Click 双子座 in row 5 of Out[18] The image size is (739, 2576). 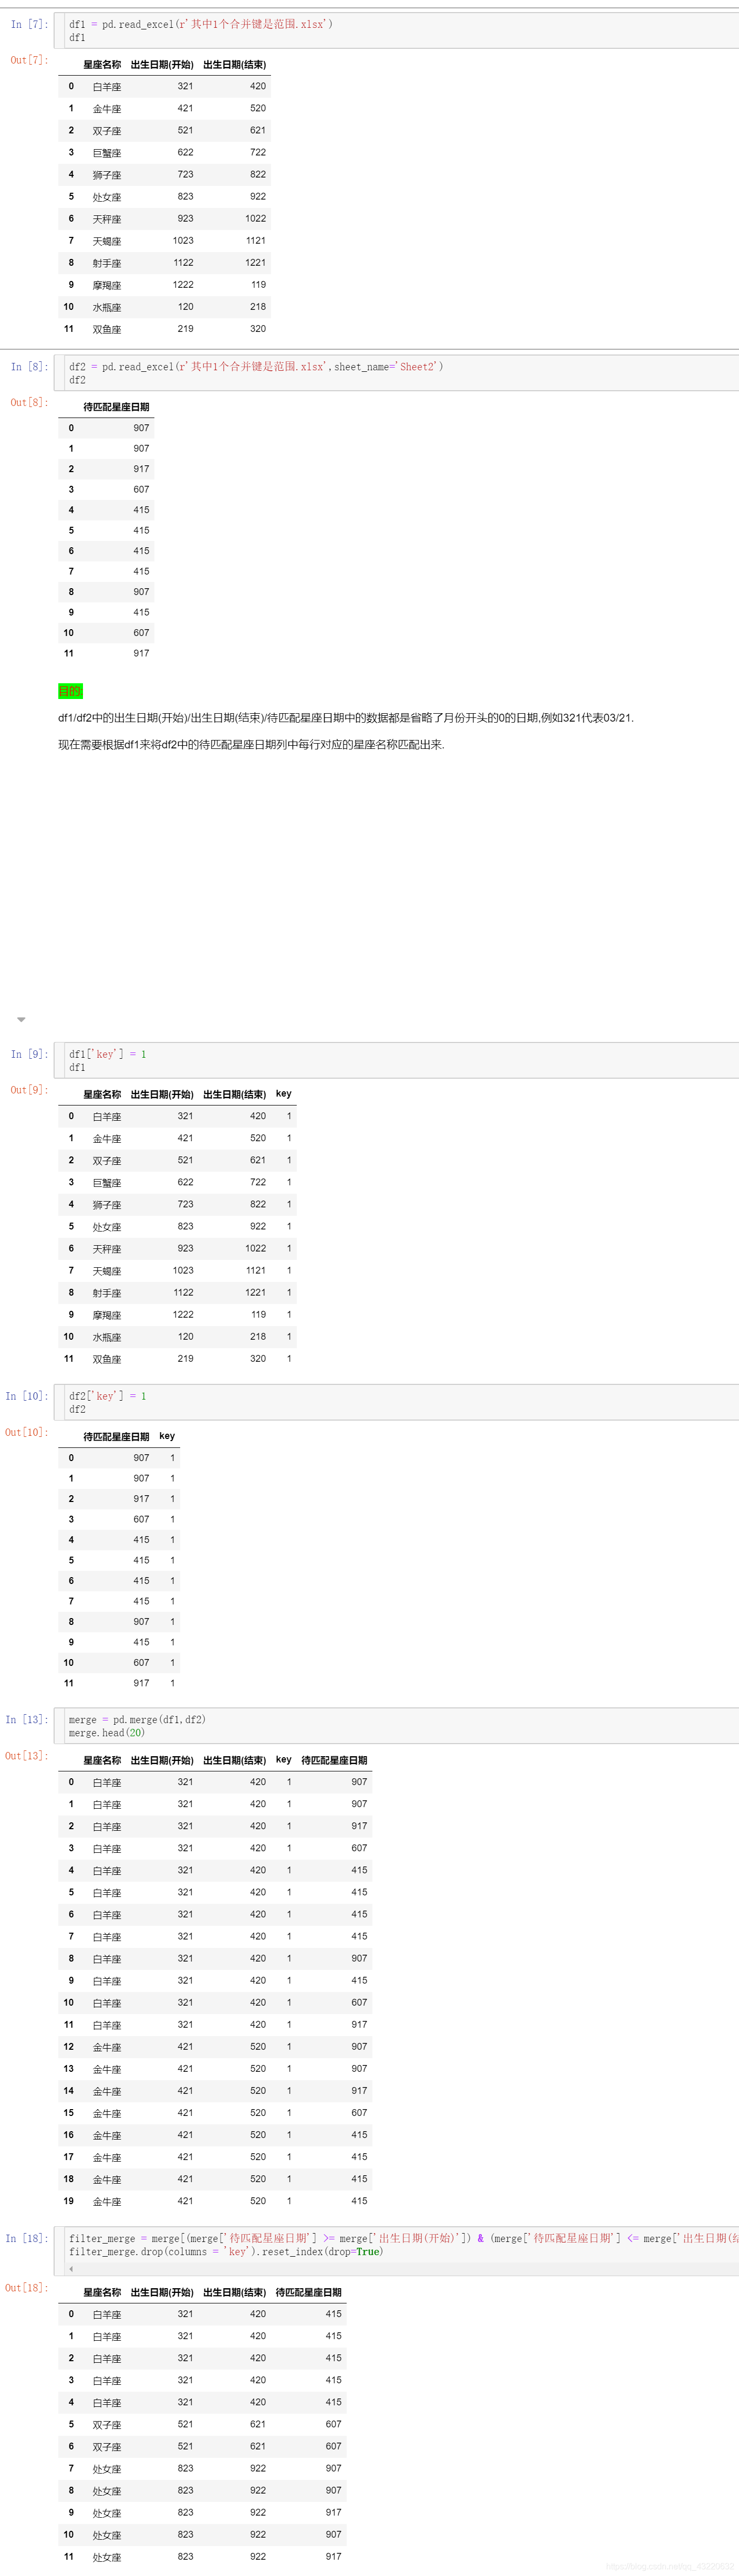coord(107,2425)
